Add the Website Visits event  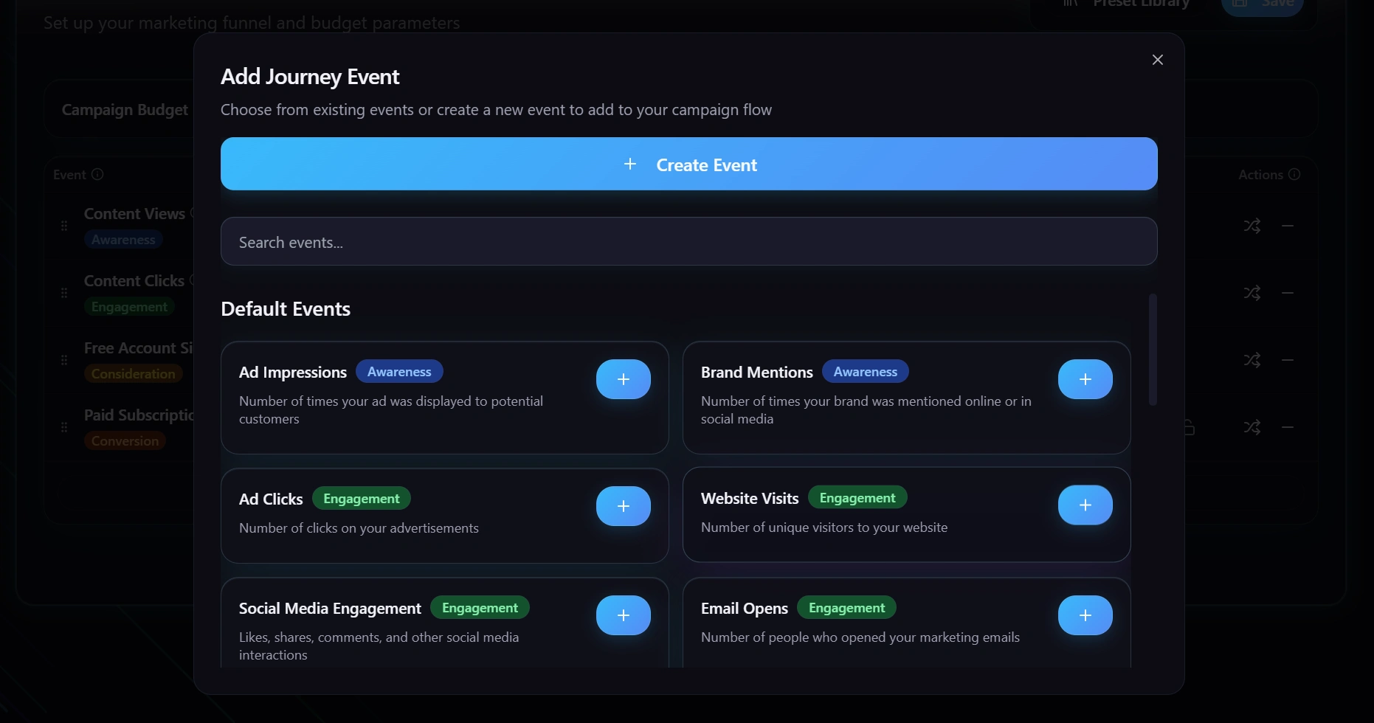[1085, 505]
